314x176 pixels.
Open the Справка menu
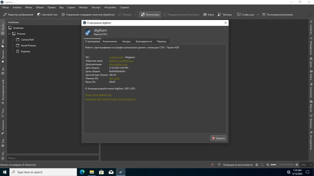click(x=124, y=7)
